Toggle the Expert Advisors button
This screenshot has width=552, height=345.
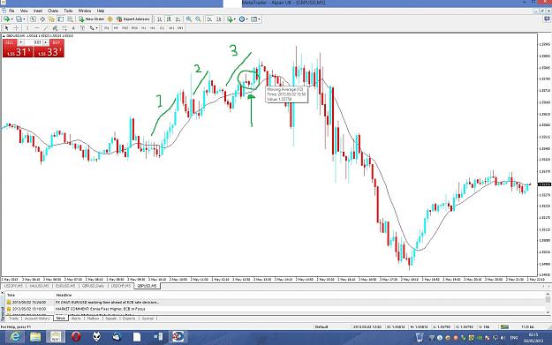[133, 19]
